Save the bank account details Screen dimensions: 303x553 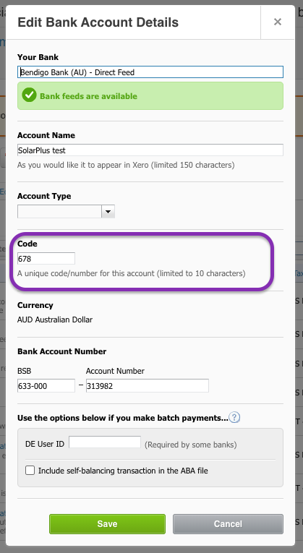107,524
